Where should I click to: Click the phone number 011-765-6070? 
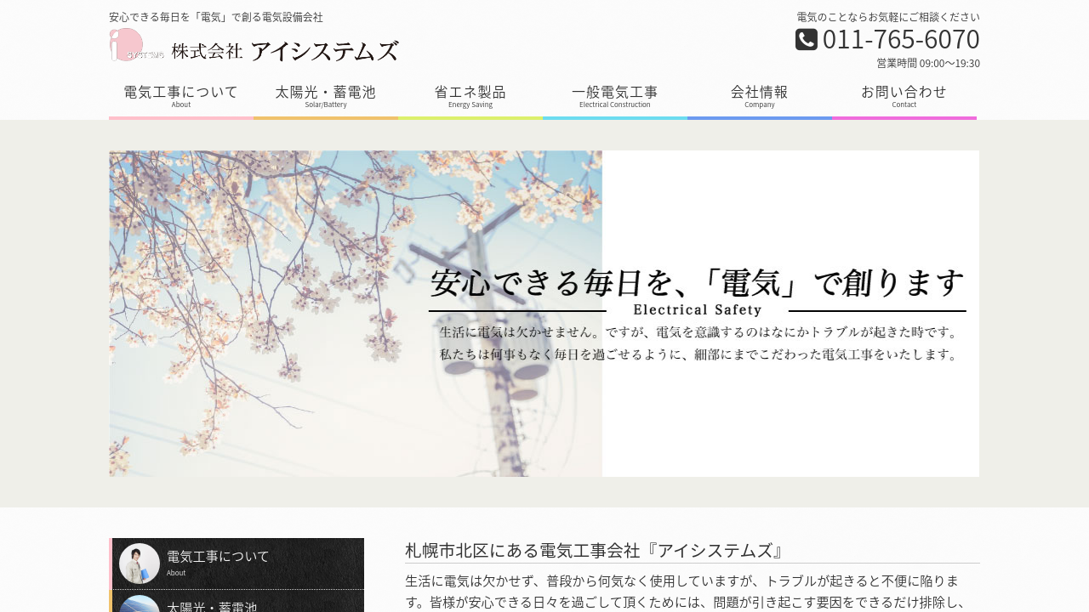tap(900, 40)
